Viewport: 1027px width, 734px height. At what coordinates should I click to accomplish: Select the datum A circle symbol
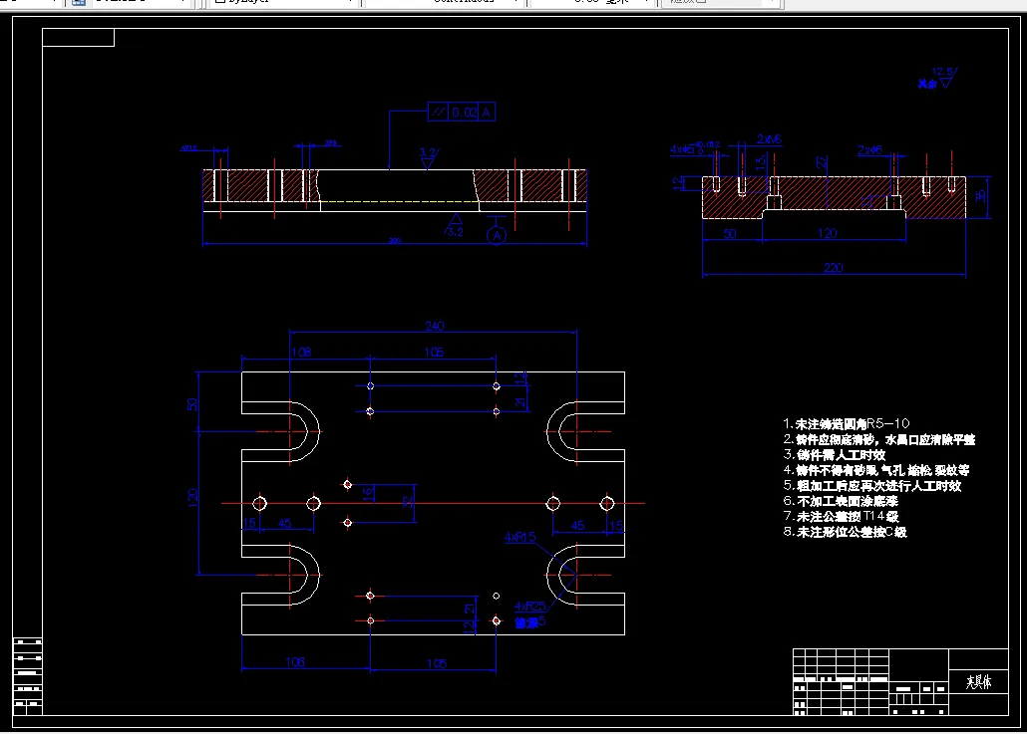(x=497, y=235)
